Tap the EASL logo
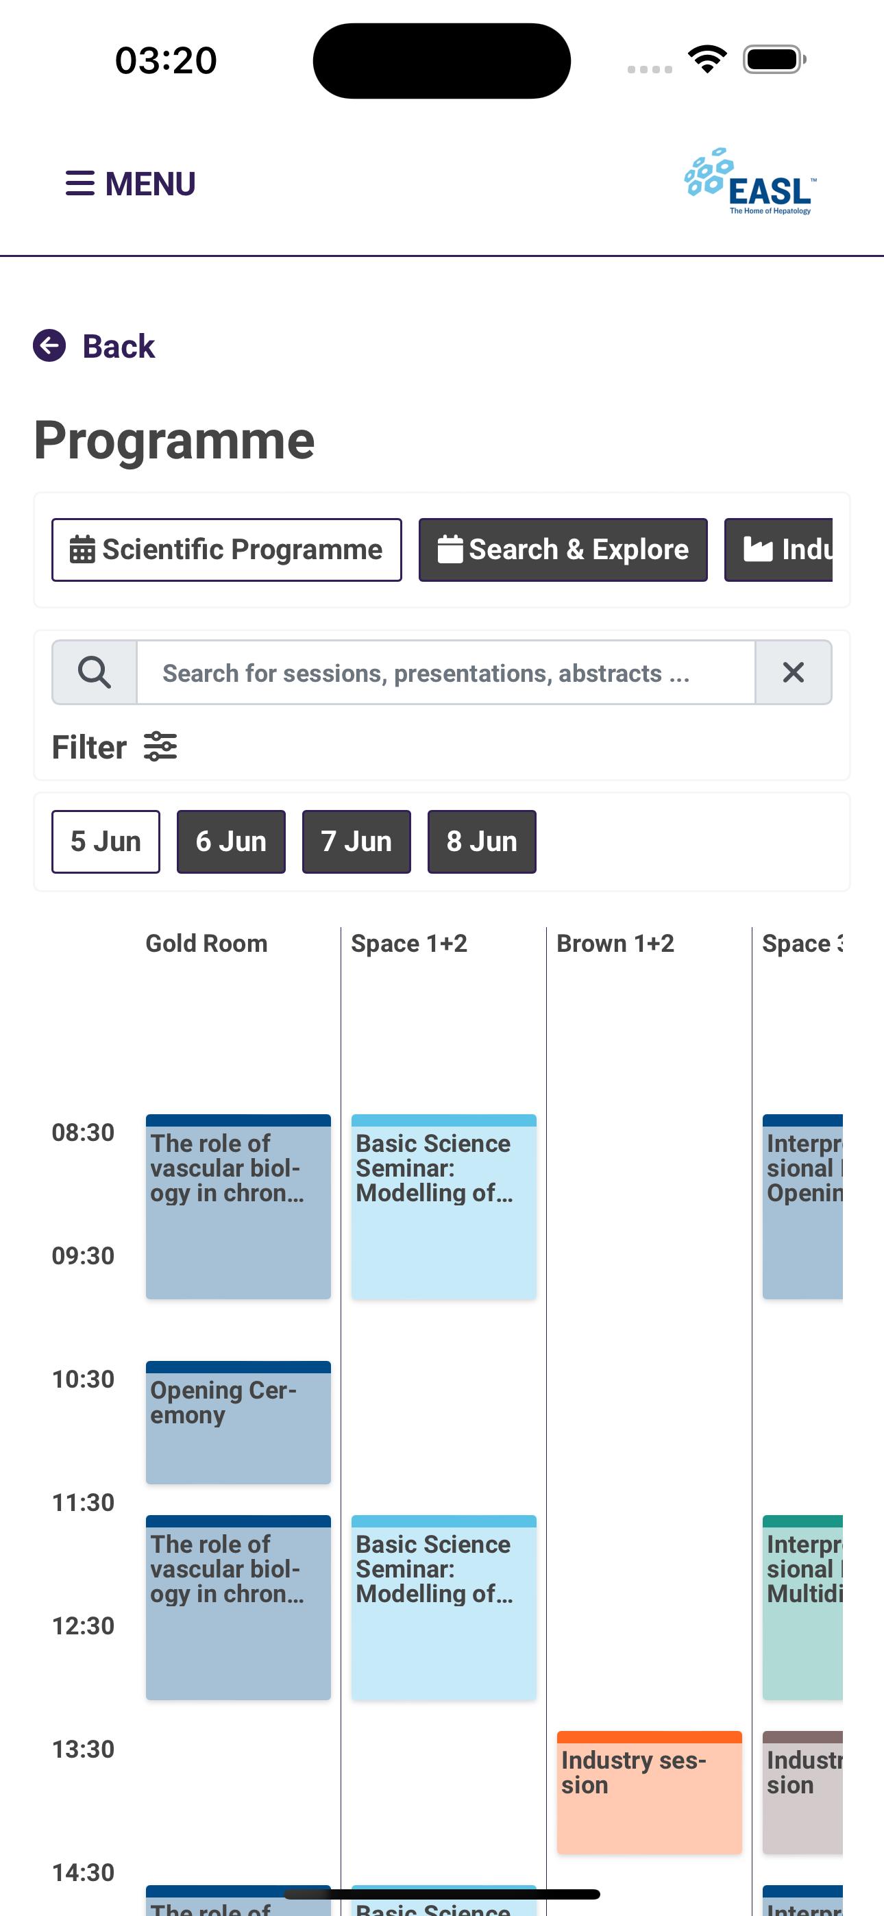 [750, 182]
